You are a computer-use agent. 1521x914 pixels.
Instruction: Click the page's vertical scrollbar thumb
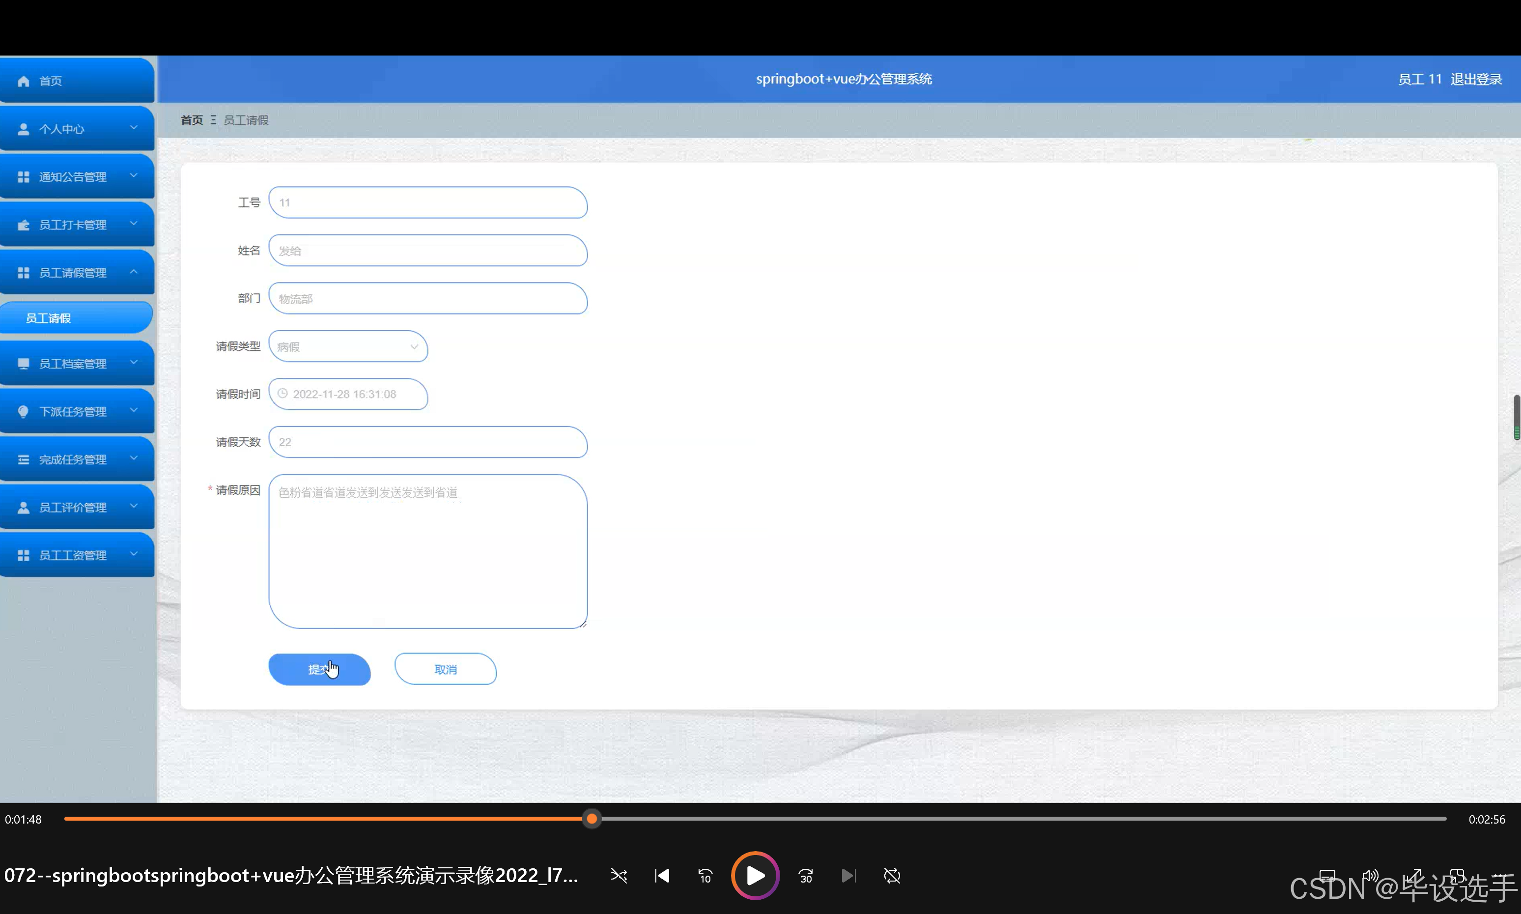[1516, 417]
